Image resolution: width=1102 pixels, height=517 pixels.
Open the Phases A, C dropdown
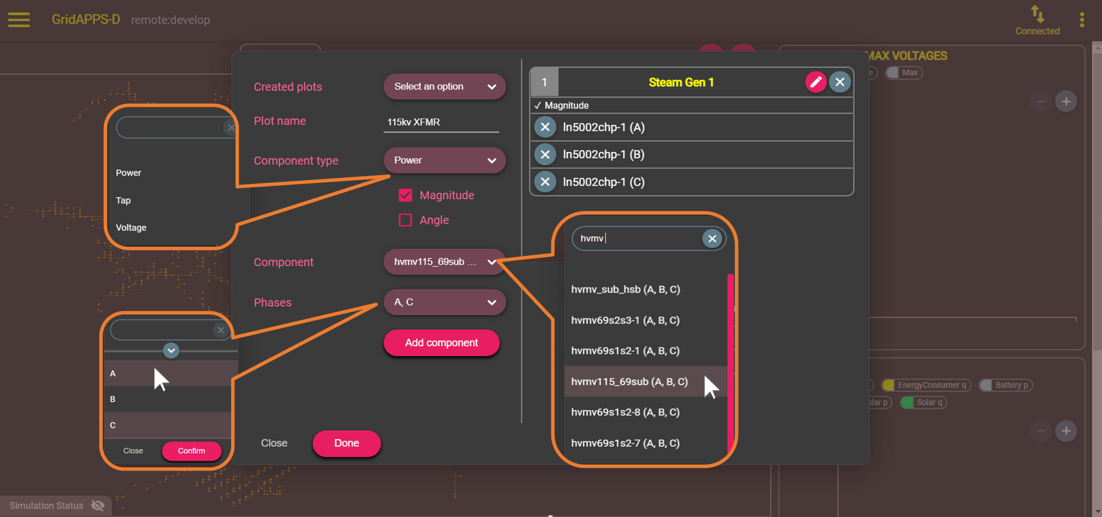coord(445,302)
